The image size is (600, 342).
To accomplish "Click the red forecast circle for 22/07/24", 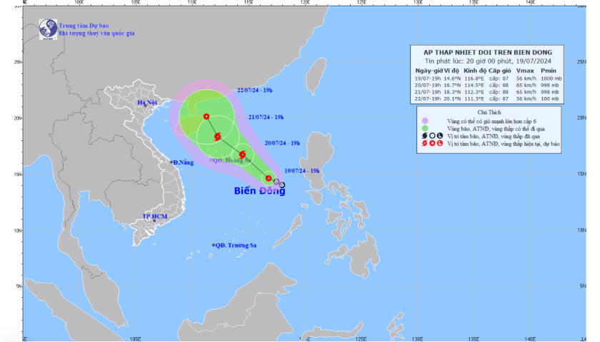I will 206,116.
